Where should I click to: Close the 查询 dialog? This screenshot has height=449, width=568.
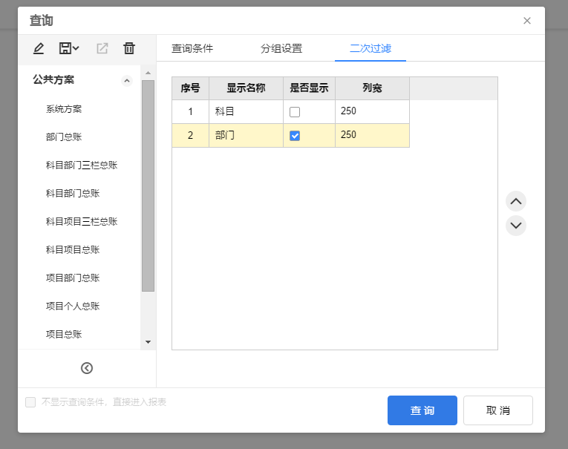(x=527, y=21)
